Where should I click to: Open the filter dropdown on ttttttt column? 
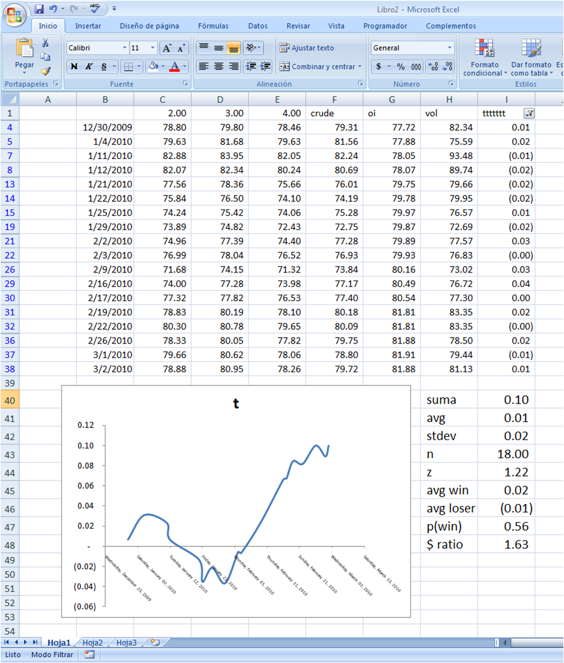529,113
